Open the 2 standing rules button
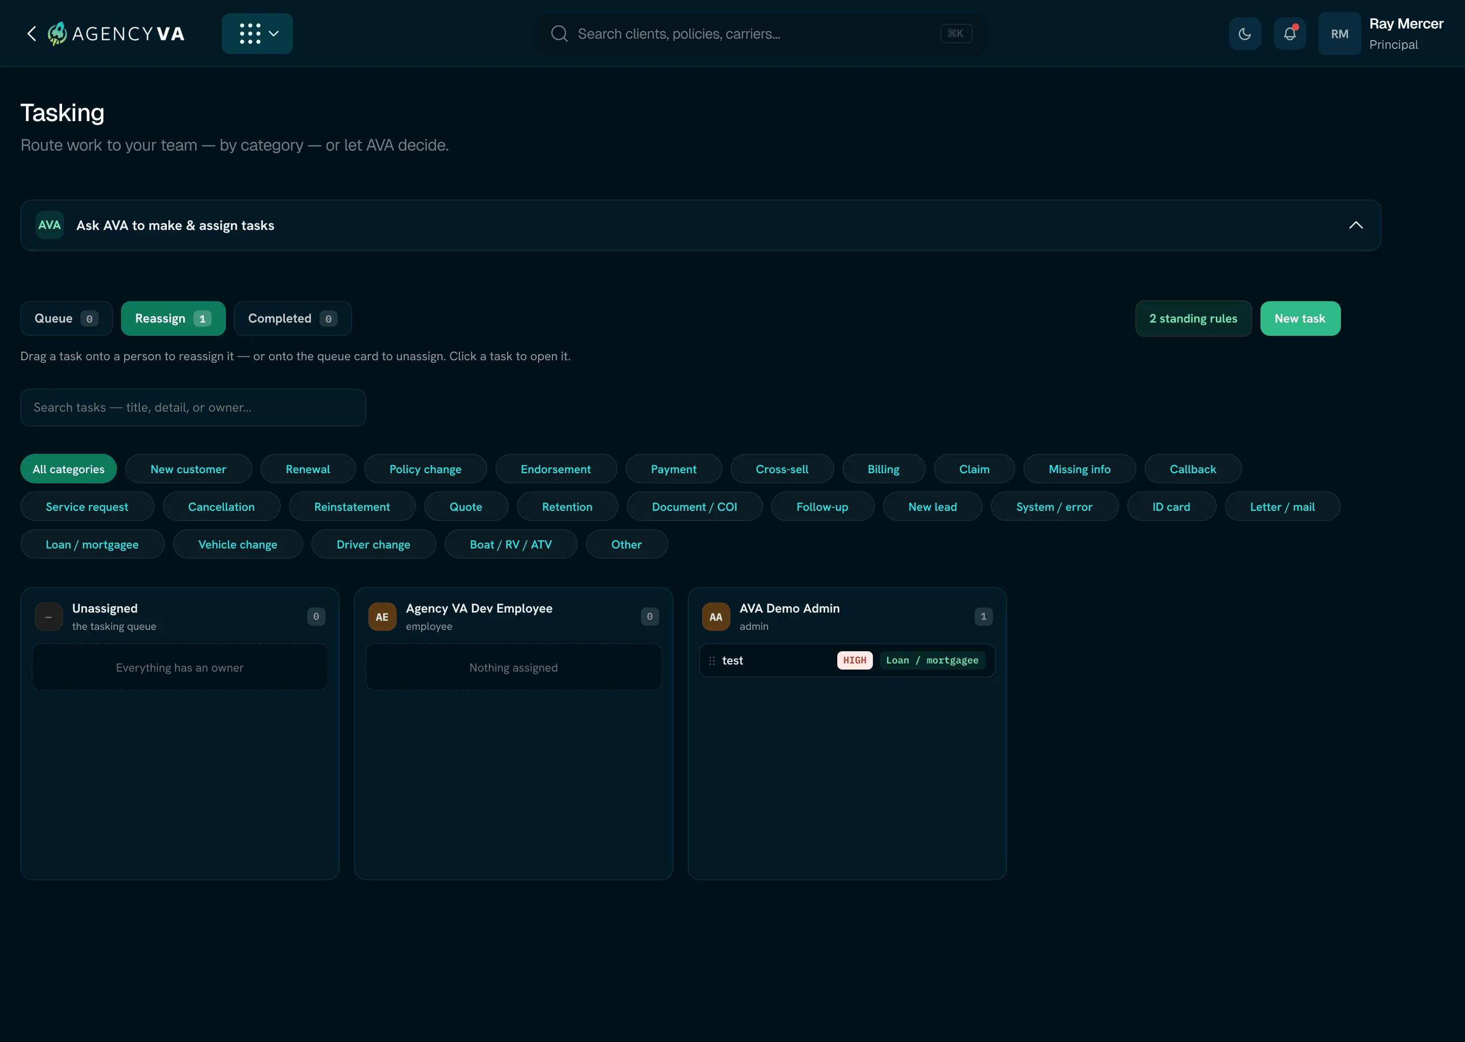 tap(1194, 318)
